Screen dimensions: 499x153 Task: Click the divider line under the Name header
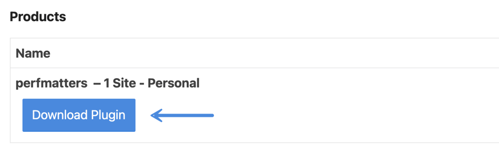[x=235, y=68]
